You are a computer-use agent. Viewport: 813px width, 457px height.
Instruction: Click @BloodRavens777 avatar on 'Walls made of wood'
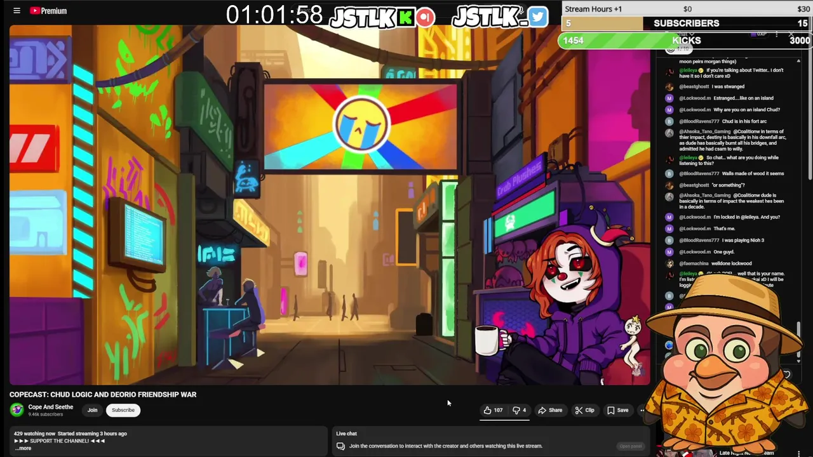669,173
